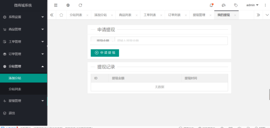The image size is (270, 128).
Task: Expand the tab options chevron dropdown
Action: 267,15
